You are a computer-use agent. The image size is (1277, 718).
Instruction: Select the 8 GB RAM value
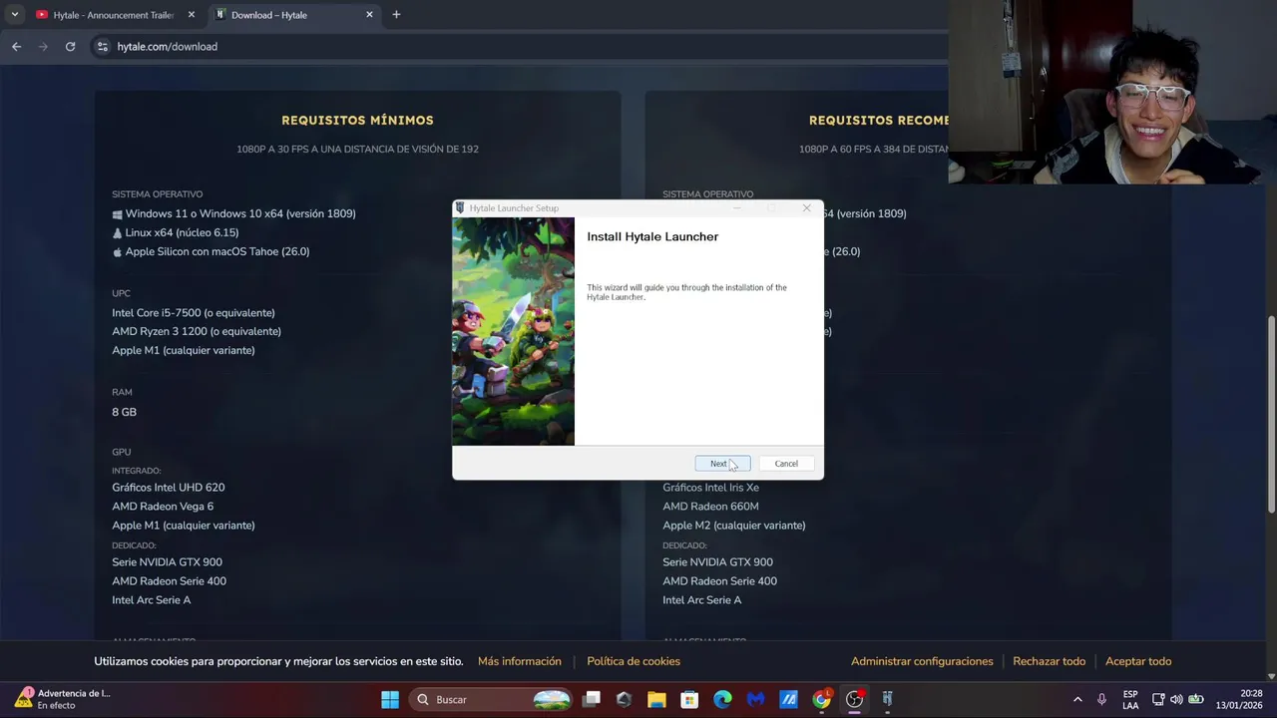point(125,412)
